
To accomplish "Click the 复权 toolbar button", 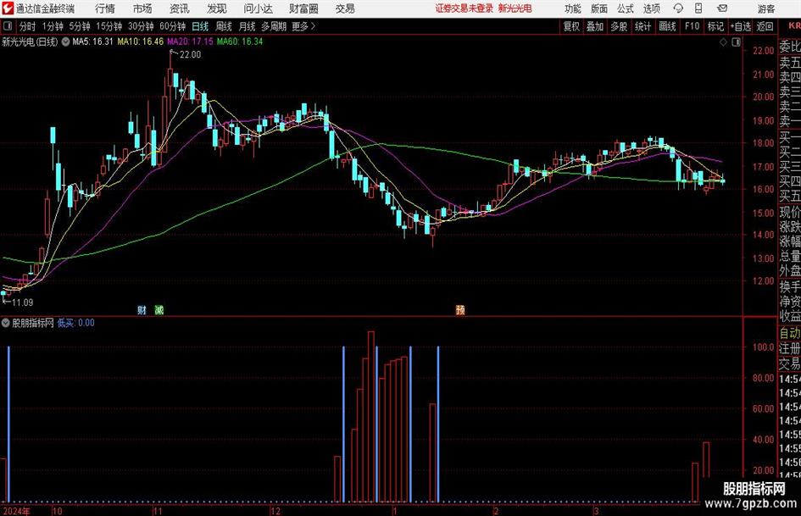I will click(x=571, y=26).
